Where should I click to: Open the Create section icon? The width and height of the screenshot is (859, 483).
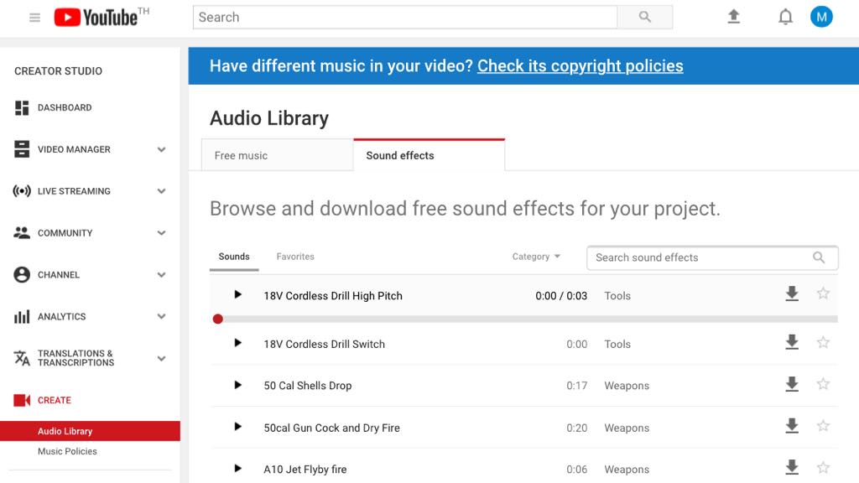pos(22,400)
